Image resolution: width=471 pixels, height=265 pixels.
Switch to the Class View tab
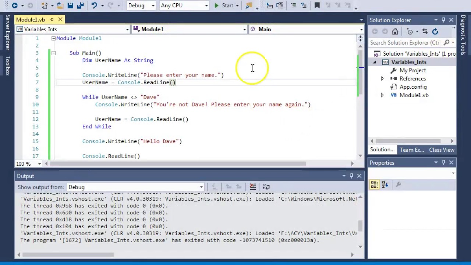[x=442, y=150]
